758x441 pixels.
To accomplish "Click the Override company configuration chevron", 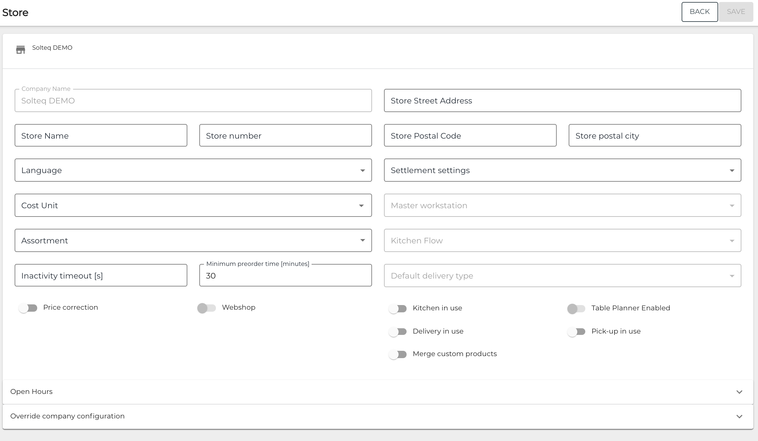I will 739,416.
